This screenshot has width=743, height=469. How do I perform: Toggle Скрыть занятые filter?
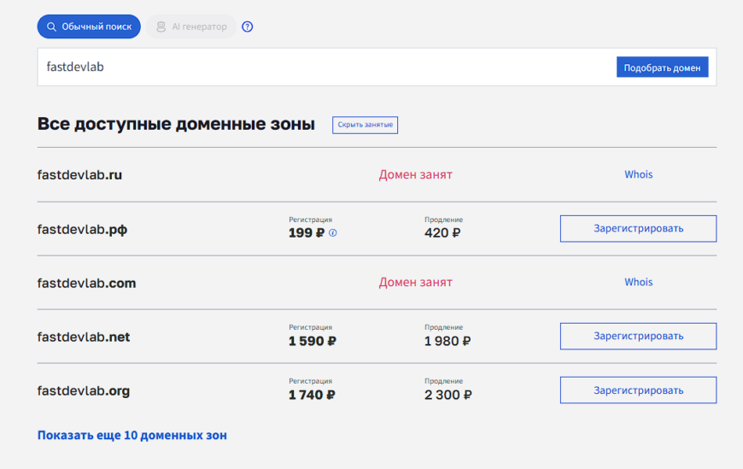point(365,125)
